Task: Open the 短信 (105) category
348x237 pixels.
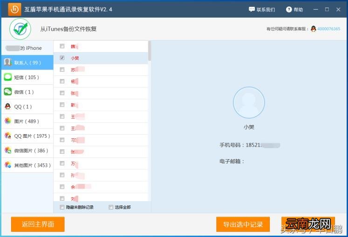Action: point(27,77)
